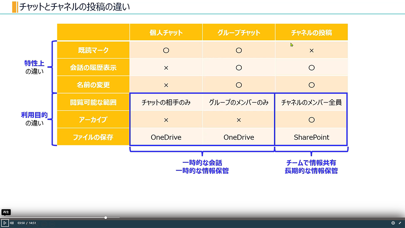The width and height of the screenshot is (405, 228).
Task: Click the SharePoint cell
Action: pos(311,137)
